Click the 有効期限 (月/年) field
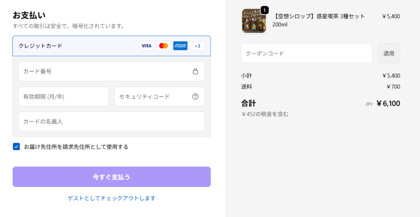This screenshot has height=217, width=420. point(63,97)
